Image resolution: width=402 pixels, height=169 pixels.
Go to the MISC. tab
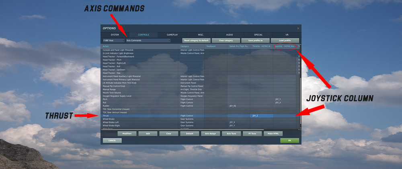(x=201, y=35)
